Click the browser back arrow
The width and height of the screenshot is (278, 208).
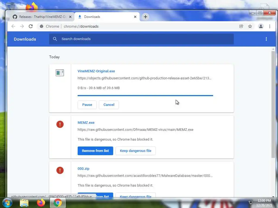[x=13, y=26]
